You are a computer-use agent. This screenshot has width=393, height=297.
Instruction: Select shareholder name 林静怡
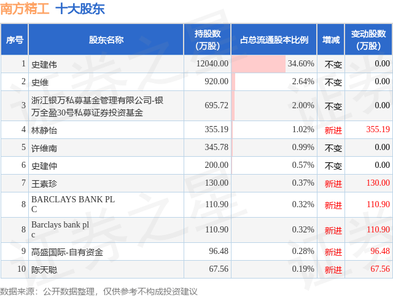(x=44, y=130)
